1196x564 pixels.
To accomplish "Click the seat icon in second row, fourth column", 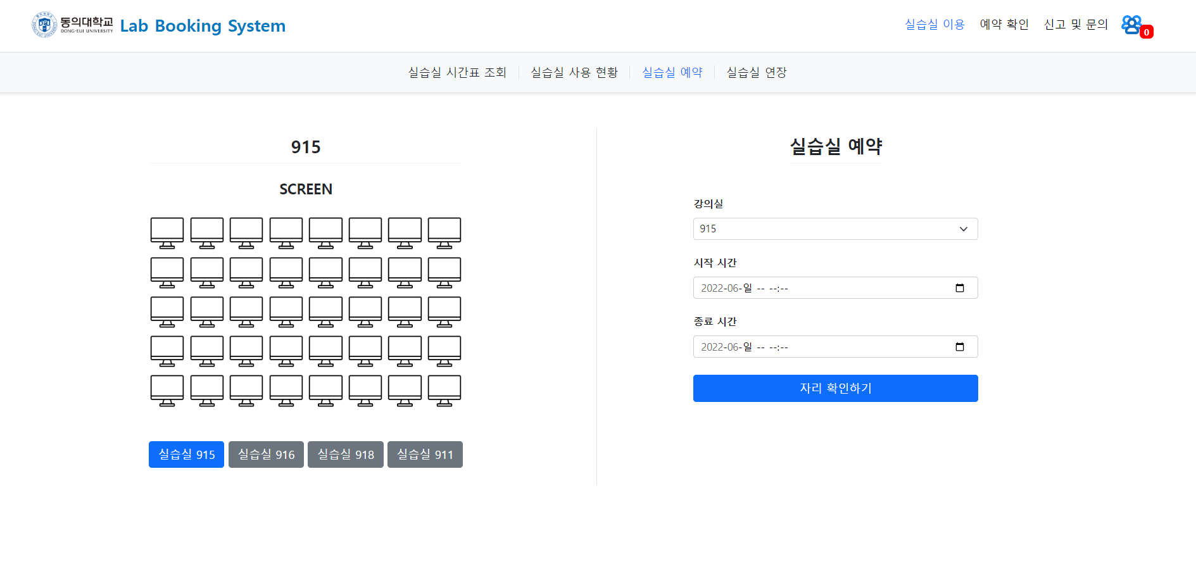I will pos(286,271).
